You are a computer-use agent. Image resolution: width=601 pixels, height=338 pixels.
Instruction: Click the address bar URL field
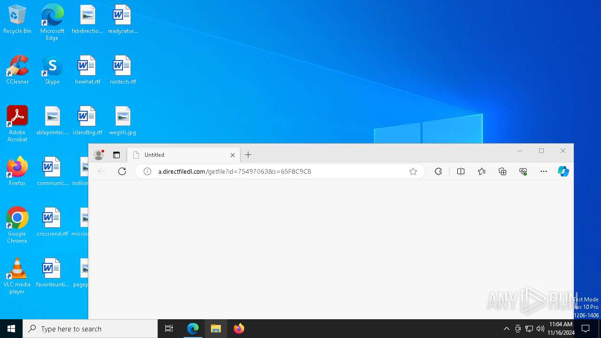coord(280,171)
